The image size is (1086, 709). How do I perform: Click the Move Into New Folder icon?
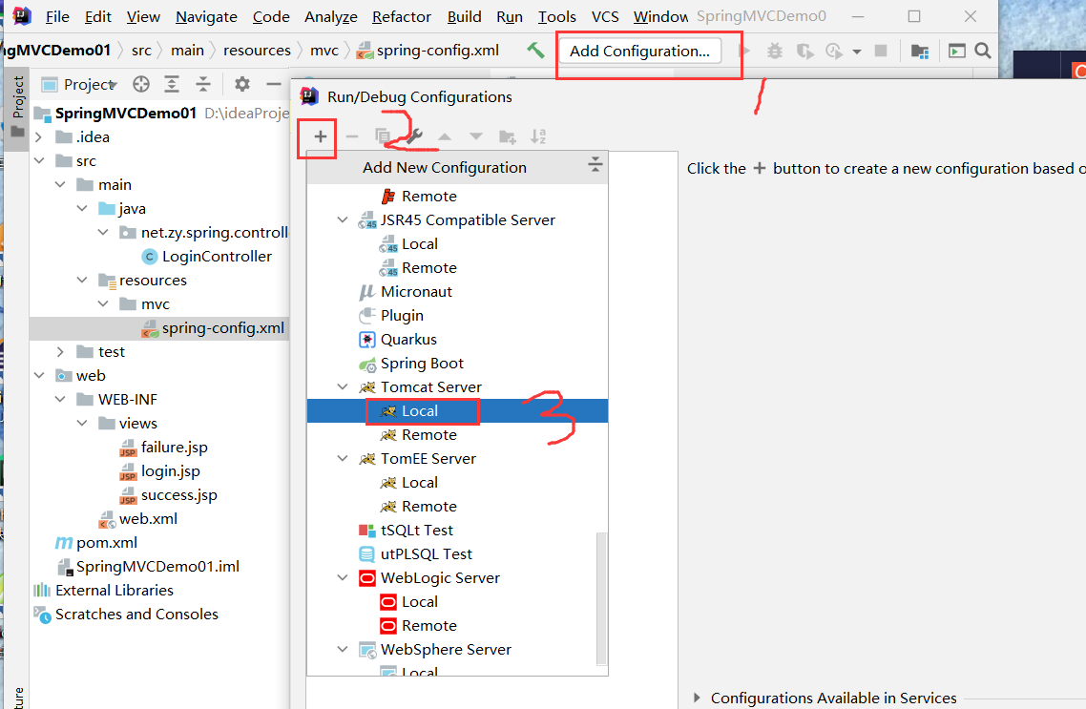[x=508, y=136]
